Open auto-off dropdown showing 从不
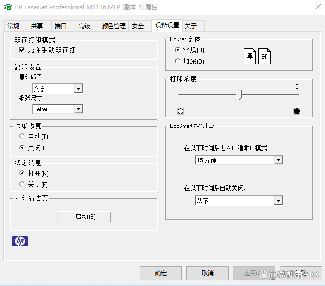 point(239,200)
